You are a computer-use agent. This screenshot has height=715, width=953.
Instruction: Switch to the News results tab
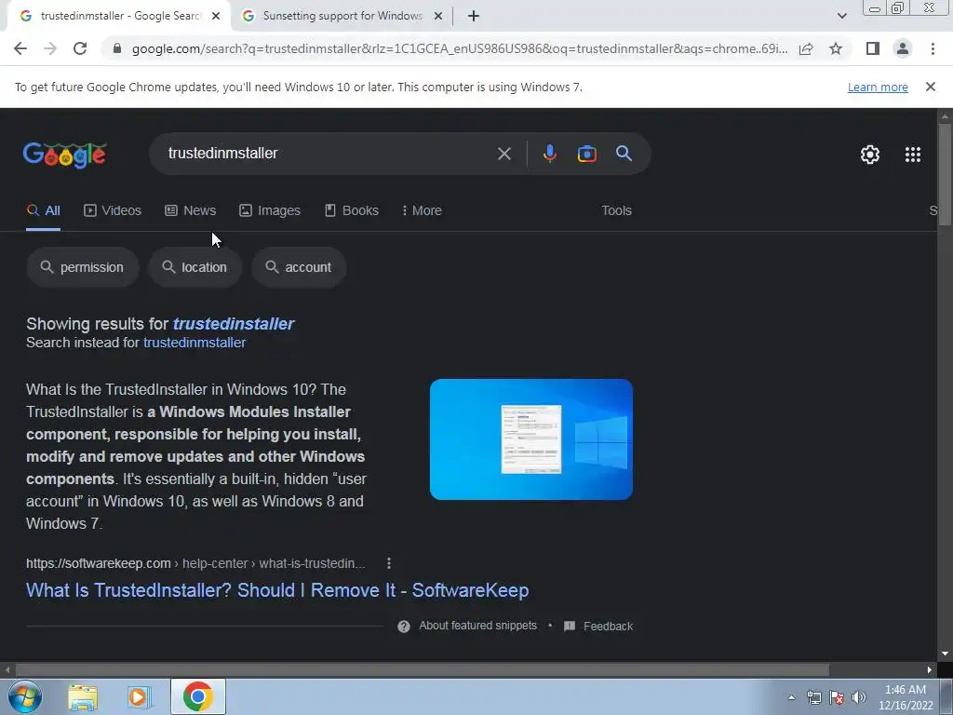pyautogui.click(x=190, y=210)
